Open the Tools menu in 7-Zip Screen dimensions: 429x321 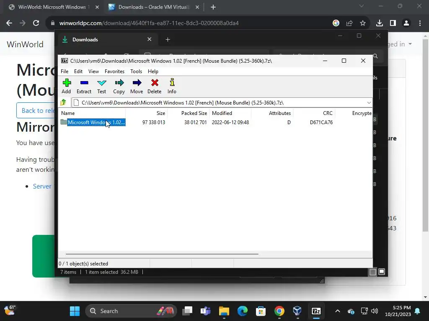tap(136, 71)
